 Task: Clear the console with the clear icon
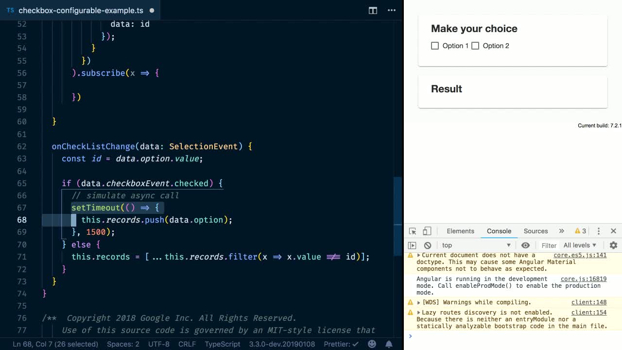coord(428,245)
